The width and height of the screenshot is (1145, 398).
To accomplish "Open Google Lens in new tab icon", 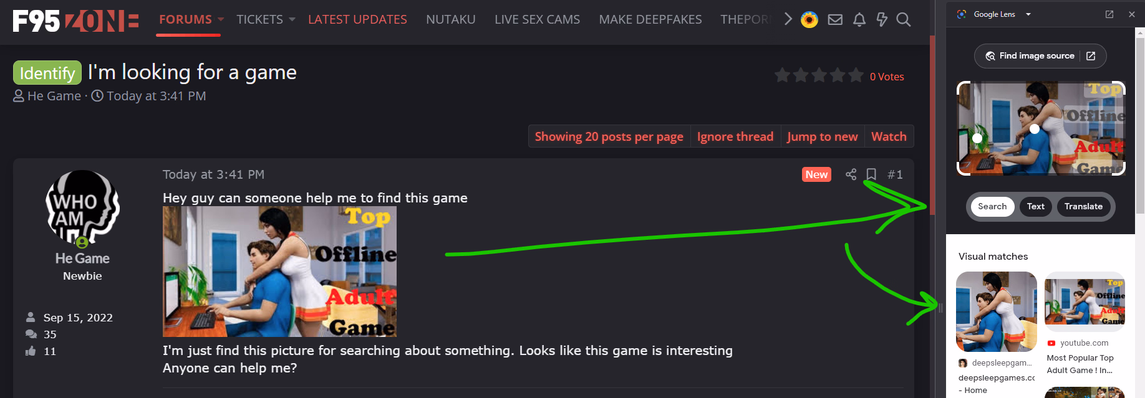I will point(1109,14).
